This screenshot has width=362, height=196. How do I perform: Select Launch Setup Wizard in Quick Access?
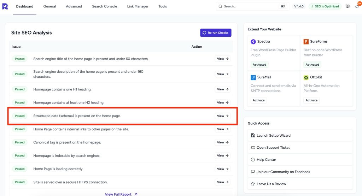coord(274,136)
